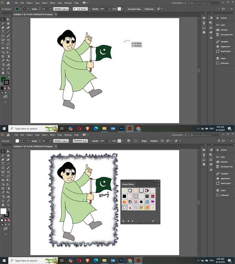Select the Ellipse tool in the 4:42 AM window
The image size is (235, 264).
tap(3, 36)
